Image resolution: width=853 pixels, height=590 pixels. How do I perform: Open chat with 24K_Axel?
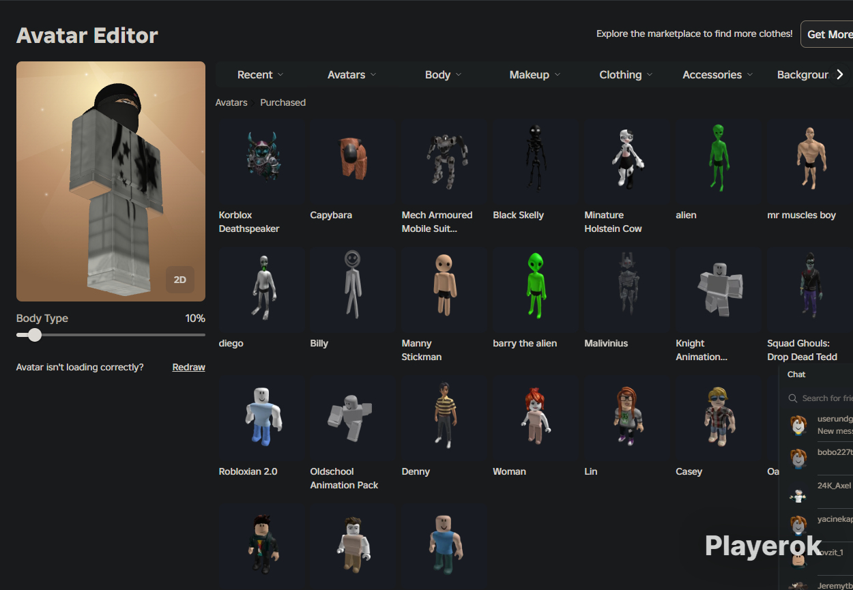pyautogui.click(x=819, y=491)
